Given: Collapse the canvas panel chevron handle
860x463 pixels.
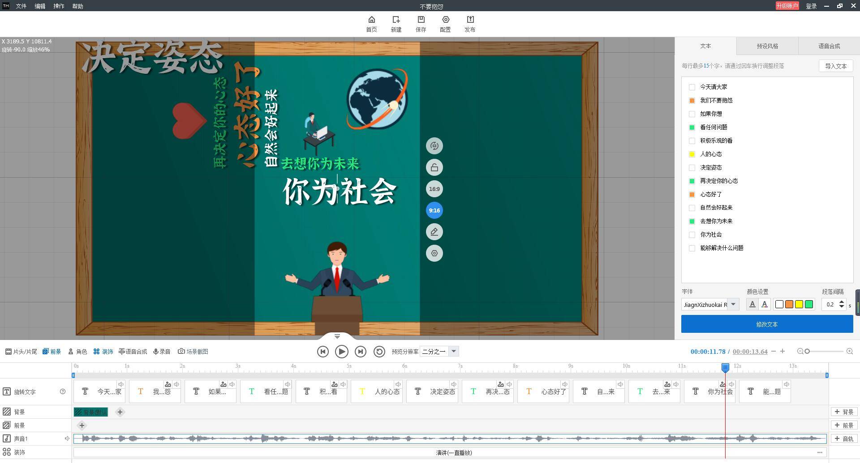Looking at the screenshot, I should 337,336.
